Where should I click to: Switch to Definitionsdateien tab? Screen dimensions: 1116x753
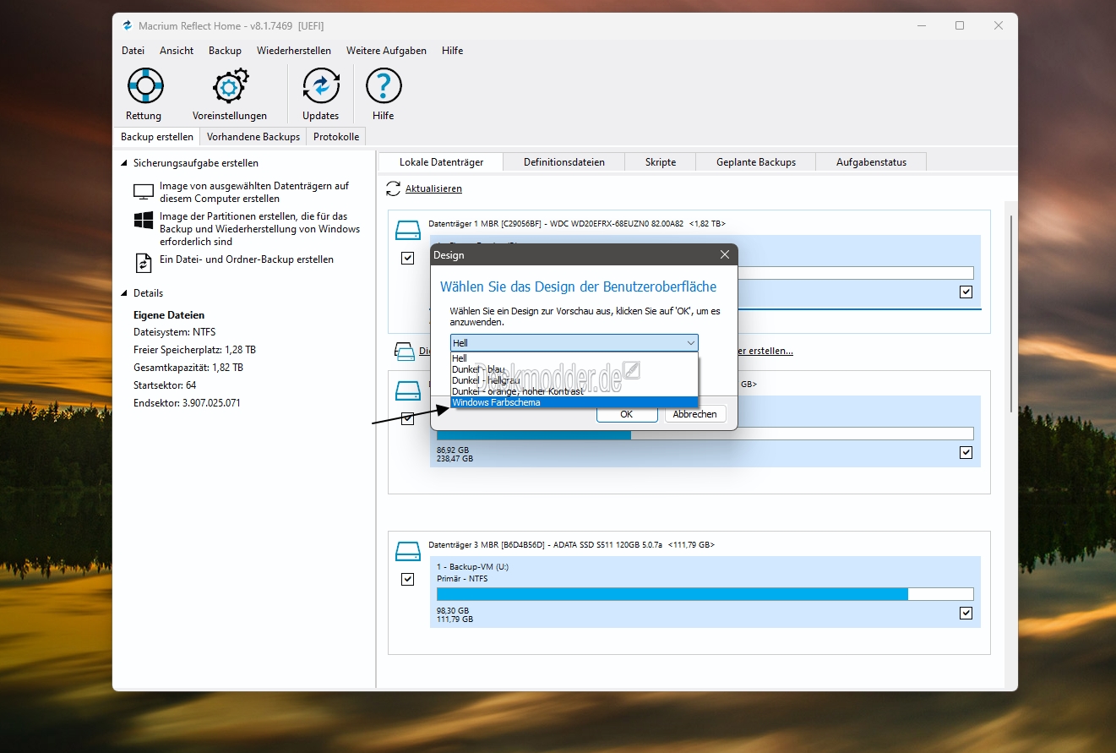click(x=564, y=162)
